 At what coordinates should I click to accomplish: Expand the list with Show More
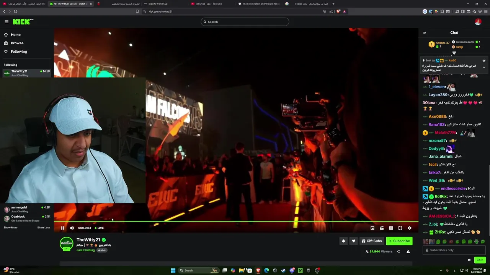click(x=10, y=228)
